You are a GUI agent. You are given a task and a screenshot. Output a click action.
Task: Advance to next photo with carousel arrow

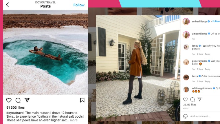[x=176, y=68]
